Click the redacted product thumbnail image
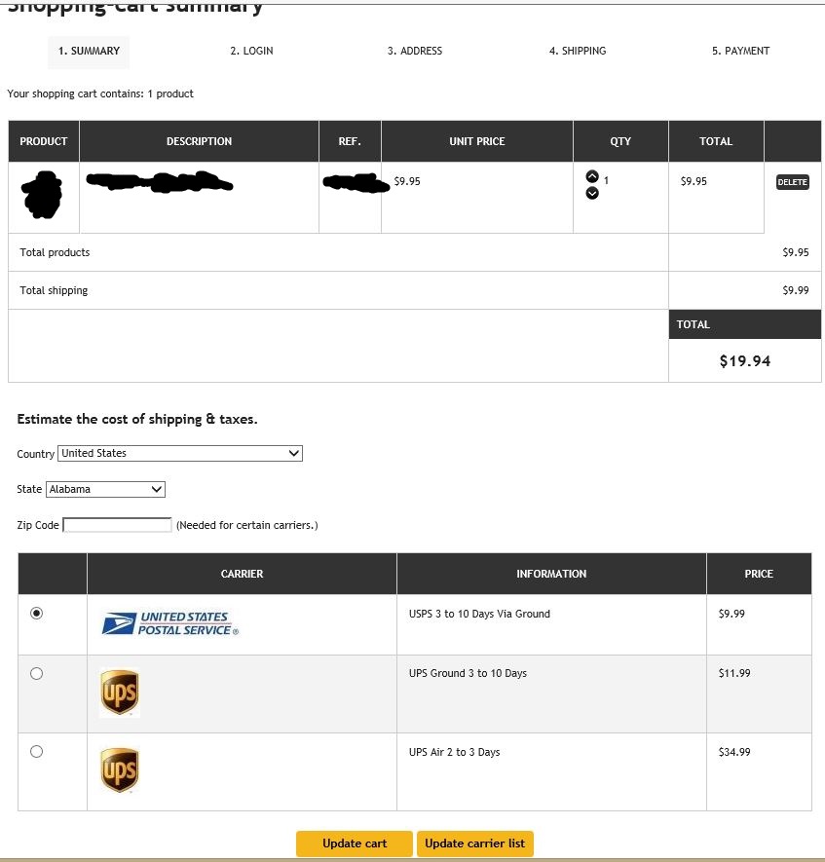The image size is (825, 862). [42, 195]
